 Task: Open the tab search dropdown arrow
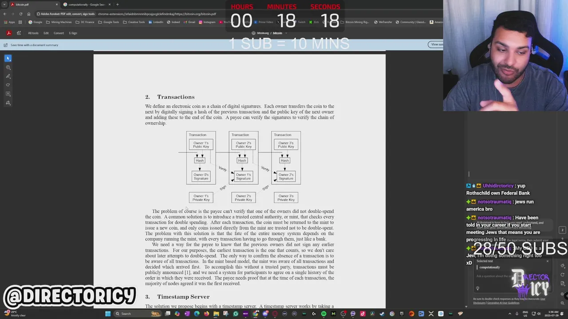click(x=4, y=4)
